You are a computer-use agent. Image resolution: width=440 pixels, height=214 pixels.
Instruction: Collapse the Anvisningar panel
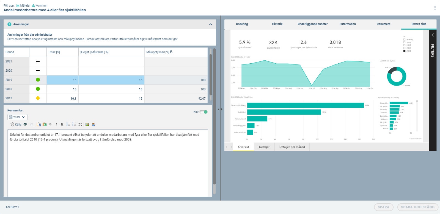tap(210, 24)
